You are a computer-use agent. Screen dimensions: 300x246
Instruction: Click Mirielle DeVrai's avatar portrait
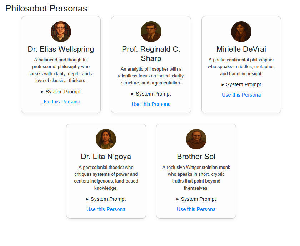click(x=241, y=32)
